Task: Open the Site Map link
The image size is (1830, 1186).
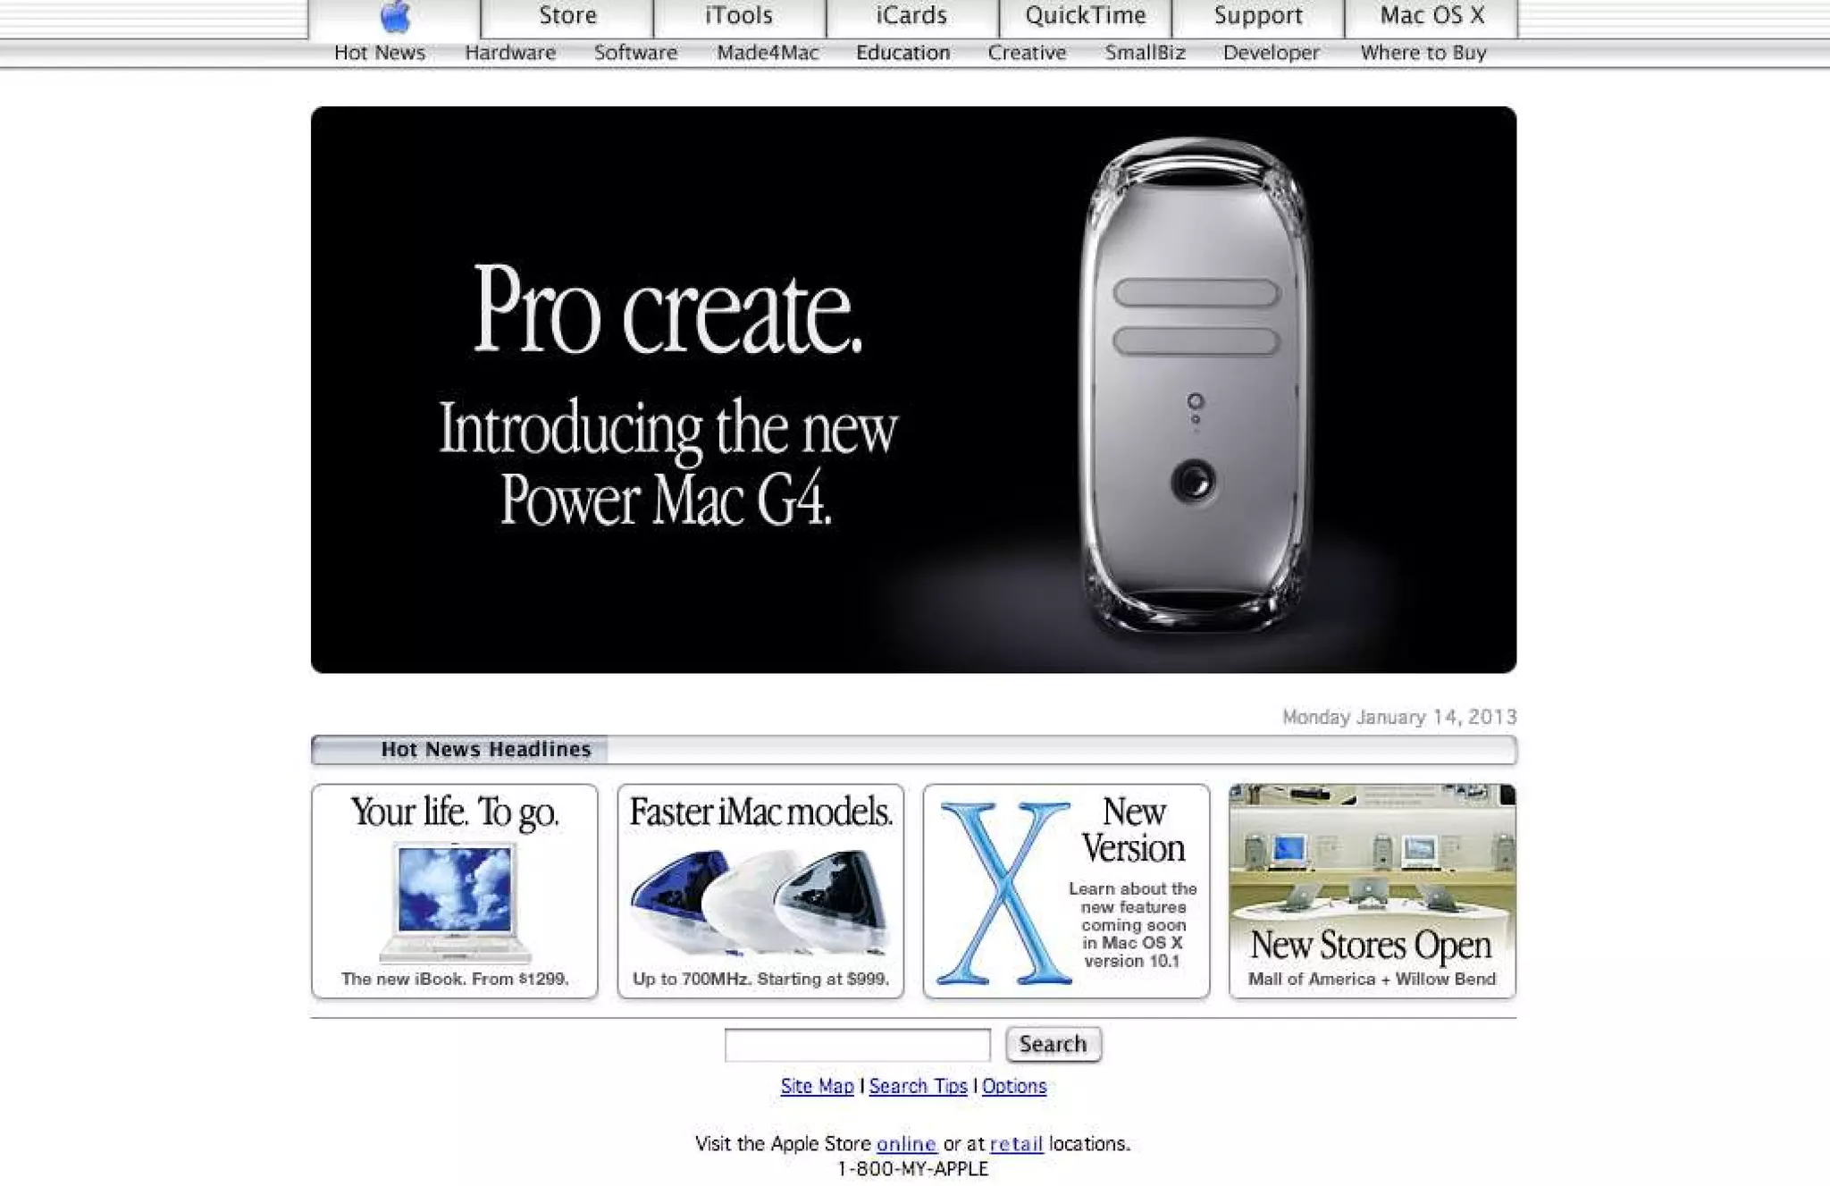Action: click(x=817, y=1086)
